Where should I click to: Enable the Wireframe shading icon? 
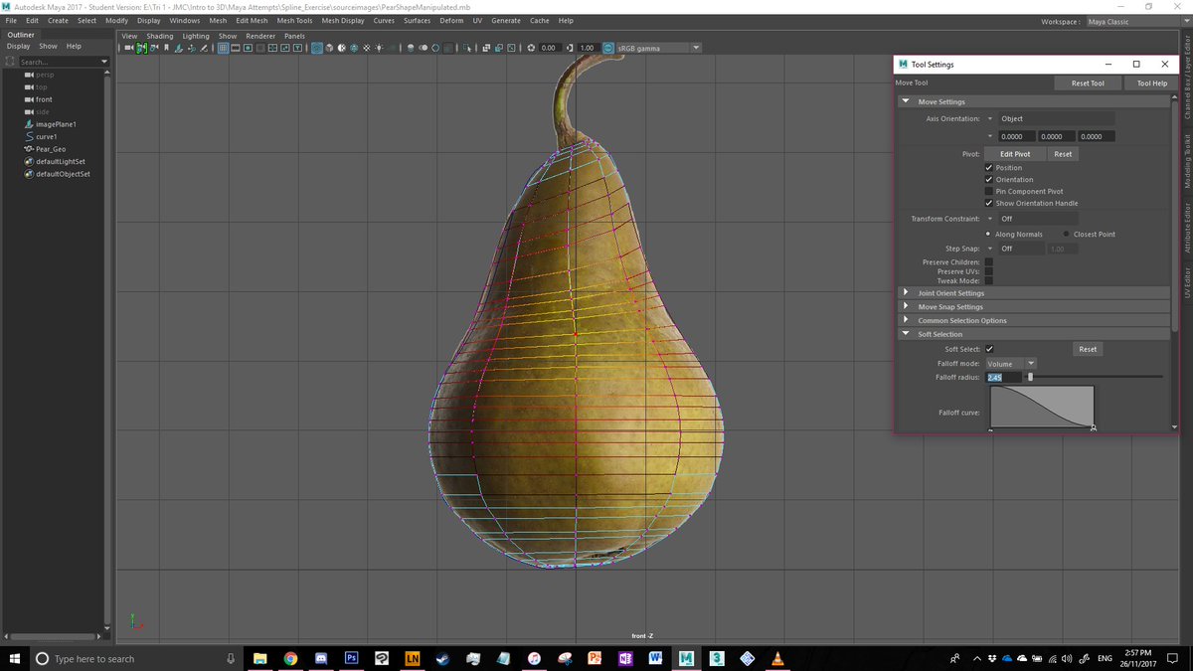click(317, 48)
